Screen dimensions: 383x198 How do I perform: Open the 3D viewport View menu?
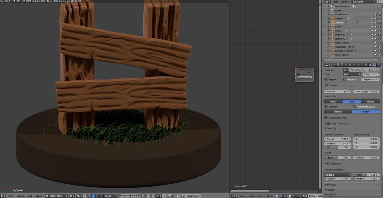[11, 196]
